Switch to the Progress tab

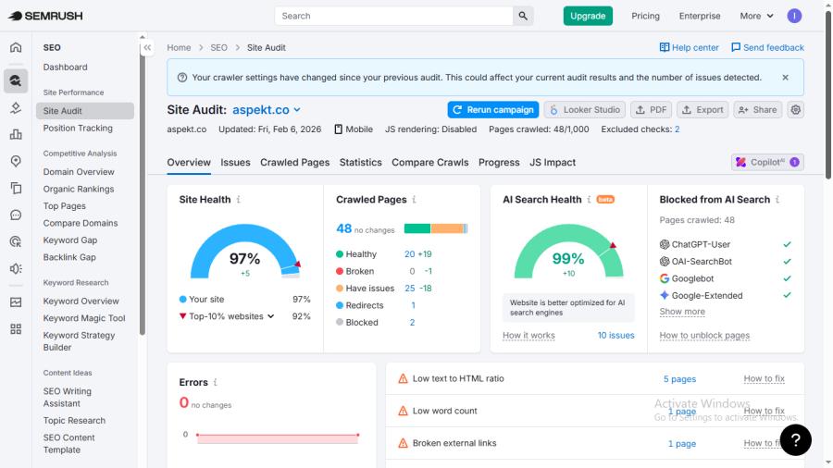pos(499,163)
